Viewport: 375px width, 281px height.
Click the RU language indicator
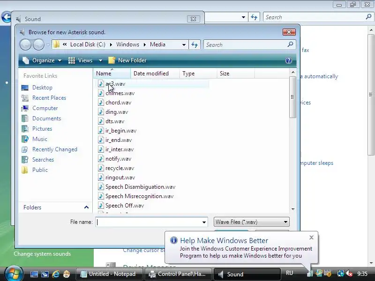[289, 273]
